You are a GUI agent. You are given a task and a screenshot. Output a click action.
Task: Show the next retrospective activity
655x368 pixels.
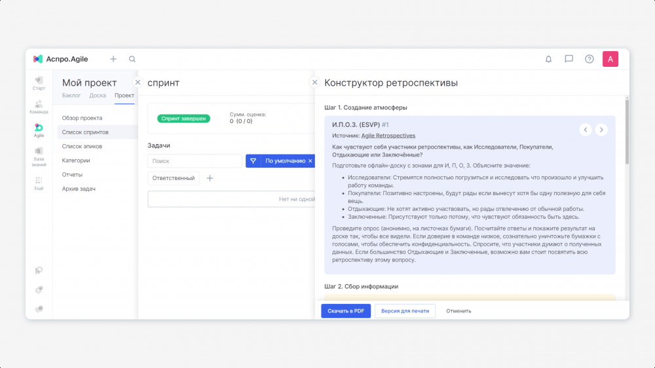pyautogui.click(x=601, y=130)
